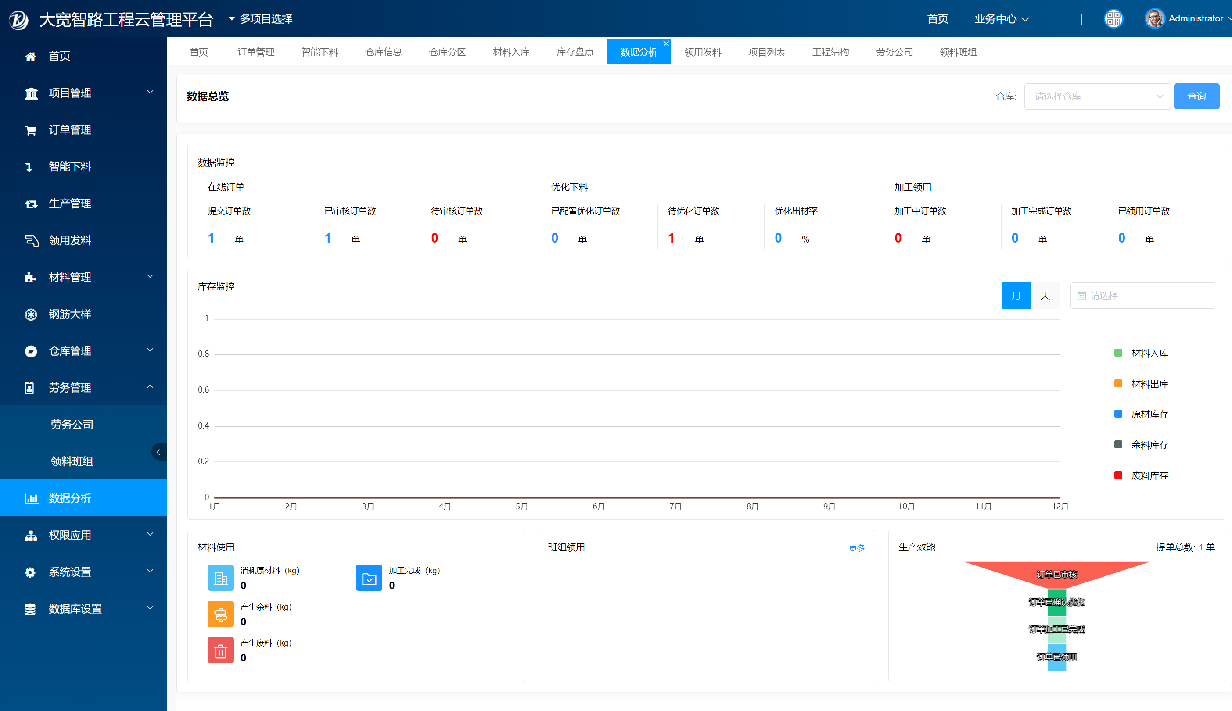Click green 订单已确认优化 funnel segment
Screen dimensions: 1232x711
click(1056, 602)
